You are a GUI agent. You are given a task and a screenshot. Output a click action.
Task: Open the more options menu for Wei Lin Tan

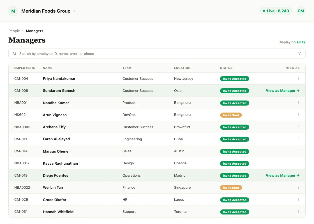pyautogui.click(x=299, y=187)
